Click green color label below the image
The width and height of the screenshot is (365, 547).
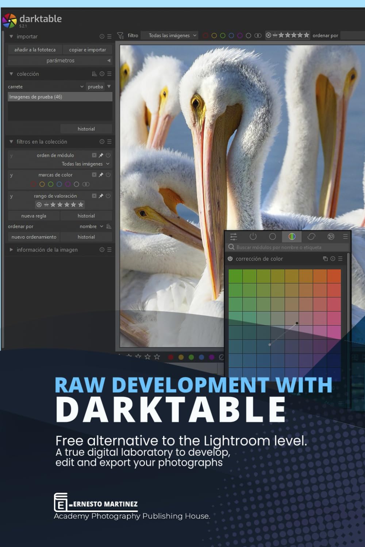(191, 357)
